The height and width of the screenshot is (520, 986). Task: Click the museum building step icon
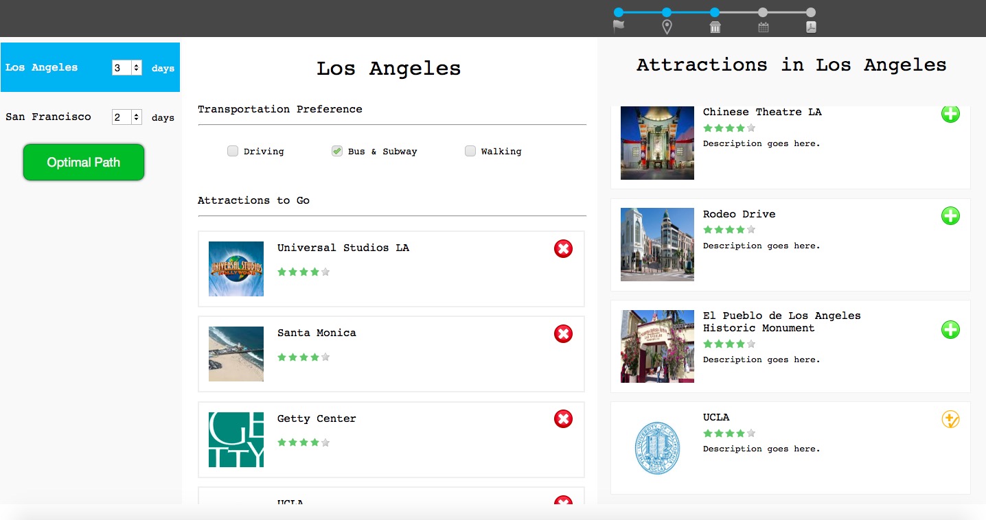pyautogui.click(x=715, y=27)
